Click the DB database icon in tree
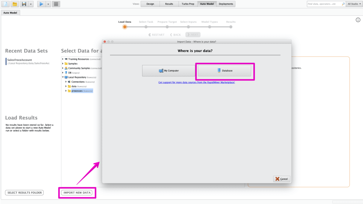363x204 pixels. point(66,73)
